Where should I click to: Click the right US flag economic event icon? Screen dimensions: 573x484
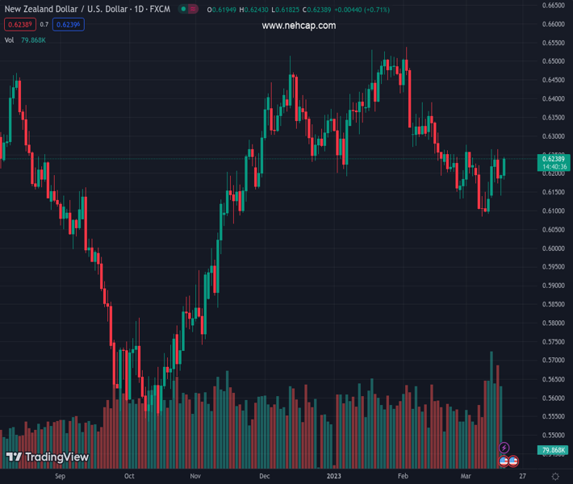click(x=513, y=461)
